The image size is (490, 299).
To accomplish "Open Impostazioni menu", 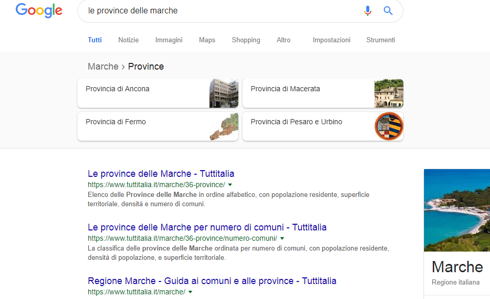I will pos(332,40).
